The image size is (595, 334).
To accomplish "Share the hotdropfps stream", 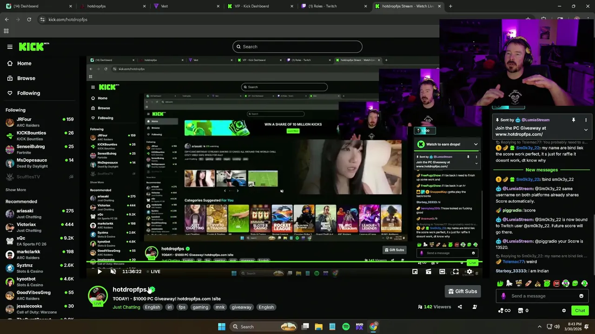I will pos(460,307).
